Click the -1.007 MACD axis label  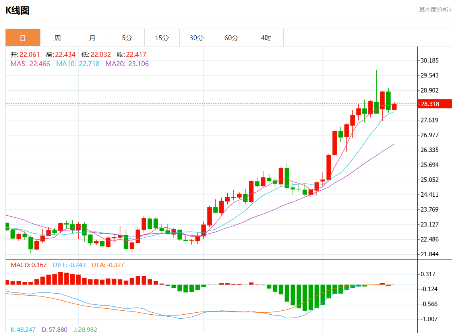coord(429,319)
